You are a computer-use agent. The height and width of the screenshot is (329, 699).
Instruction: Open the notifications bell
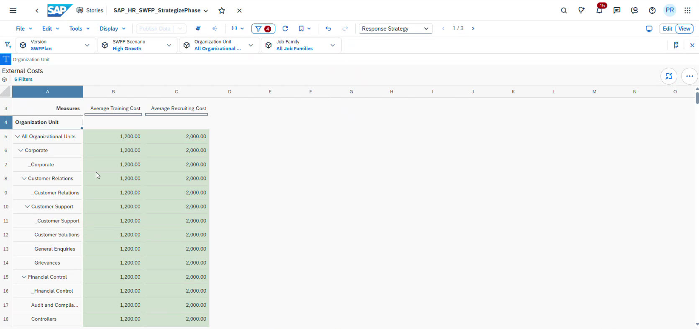pyautogui.click(x=599, y=10)
